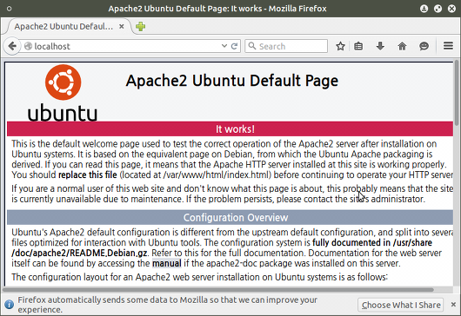
Task: Click the Search box
Action: coord(286,46)
